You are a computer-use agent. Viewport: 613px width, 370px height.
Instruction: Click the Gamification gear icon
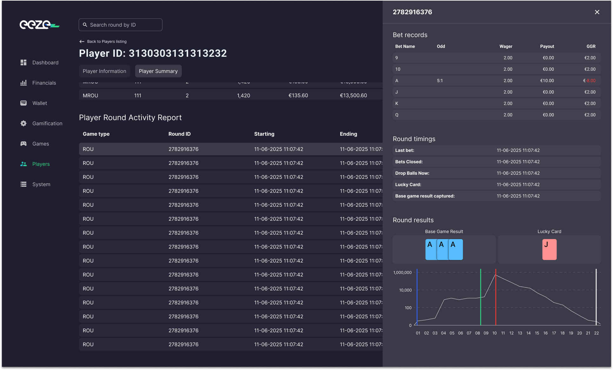click(x=23, y=123)
